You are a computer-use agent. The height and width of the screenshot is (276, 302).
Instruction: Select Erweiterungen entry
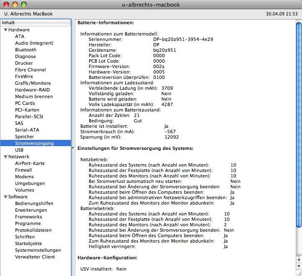[31, 210]
